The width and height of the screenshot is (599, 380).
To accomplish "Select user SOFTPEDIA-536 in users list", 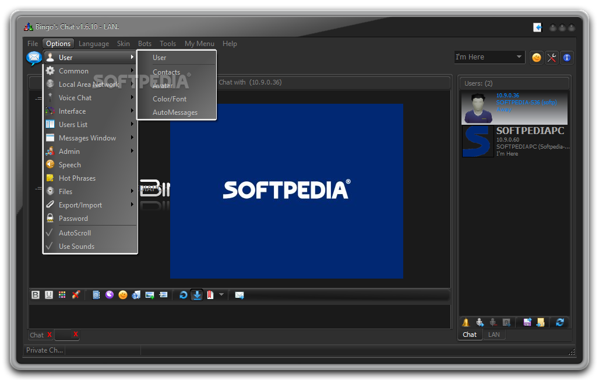I will (515, 107).
